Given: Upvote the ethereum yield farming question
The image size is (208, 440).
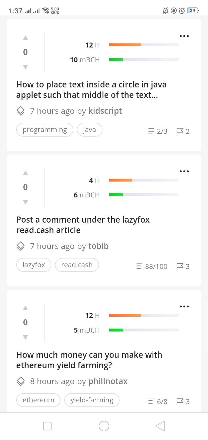Looking at the screenshot, I should [25, 308].
